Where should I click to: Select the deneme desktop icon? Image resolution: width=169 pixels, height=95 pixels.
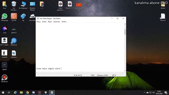14,54
